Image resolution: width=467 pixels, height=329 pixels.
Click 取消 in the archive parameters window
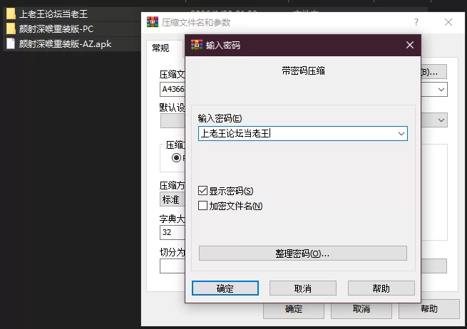click(x=361, y=309)
